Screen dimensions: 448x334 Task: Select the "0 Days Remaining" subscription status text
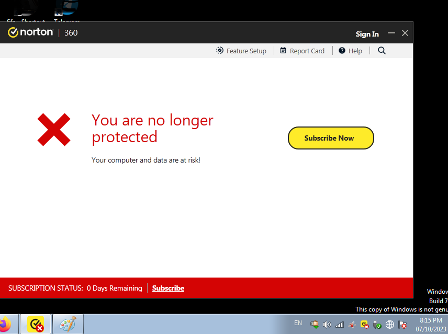[114, 288]
